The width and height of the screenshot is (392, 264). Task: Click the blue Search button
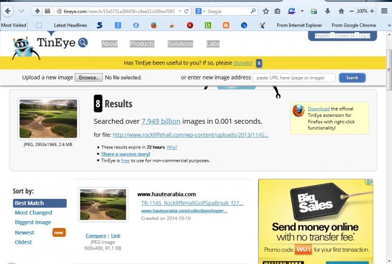coord(352,78)
